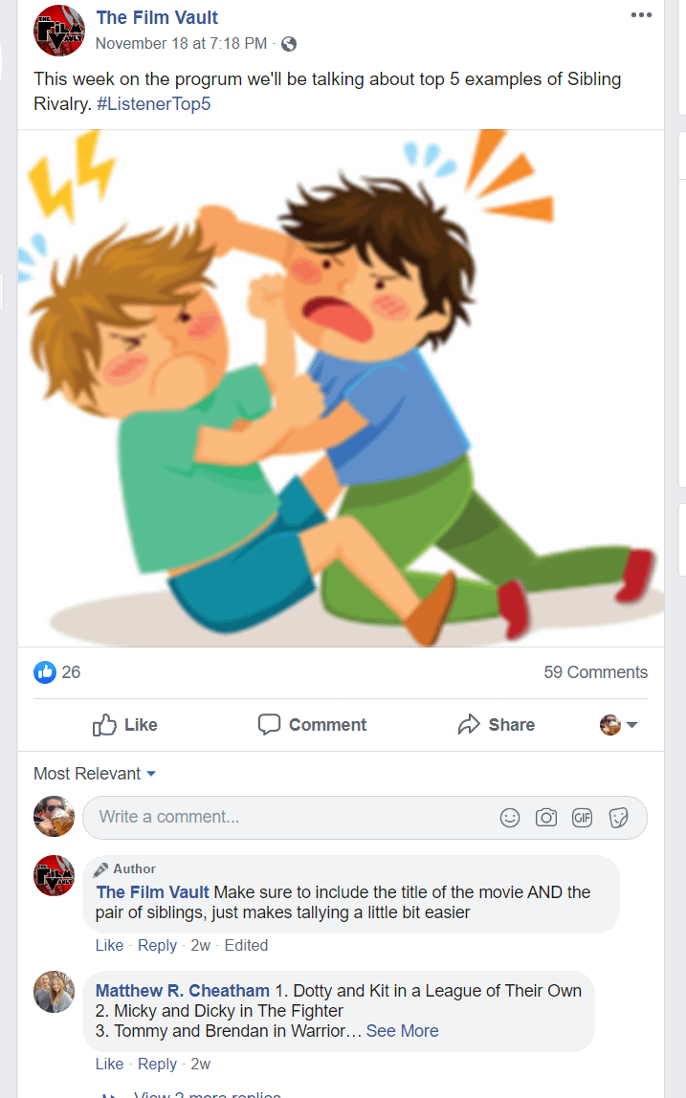686x1098 pixels.
Task: Open the Most Relevant sort dropdown
Action: 95,774
